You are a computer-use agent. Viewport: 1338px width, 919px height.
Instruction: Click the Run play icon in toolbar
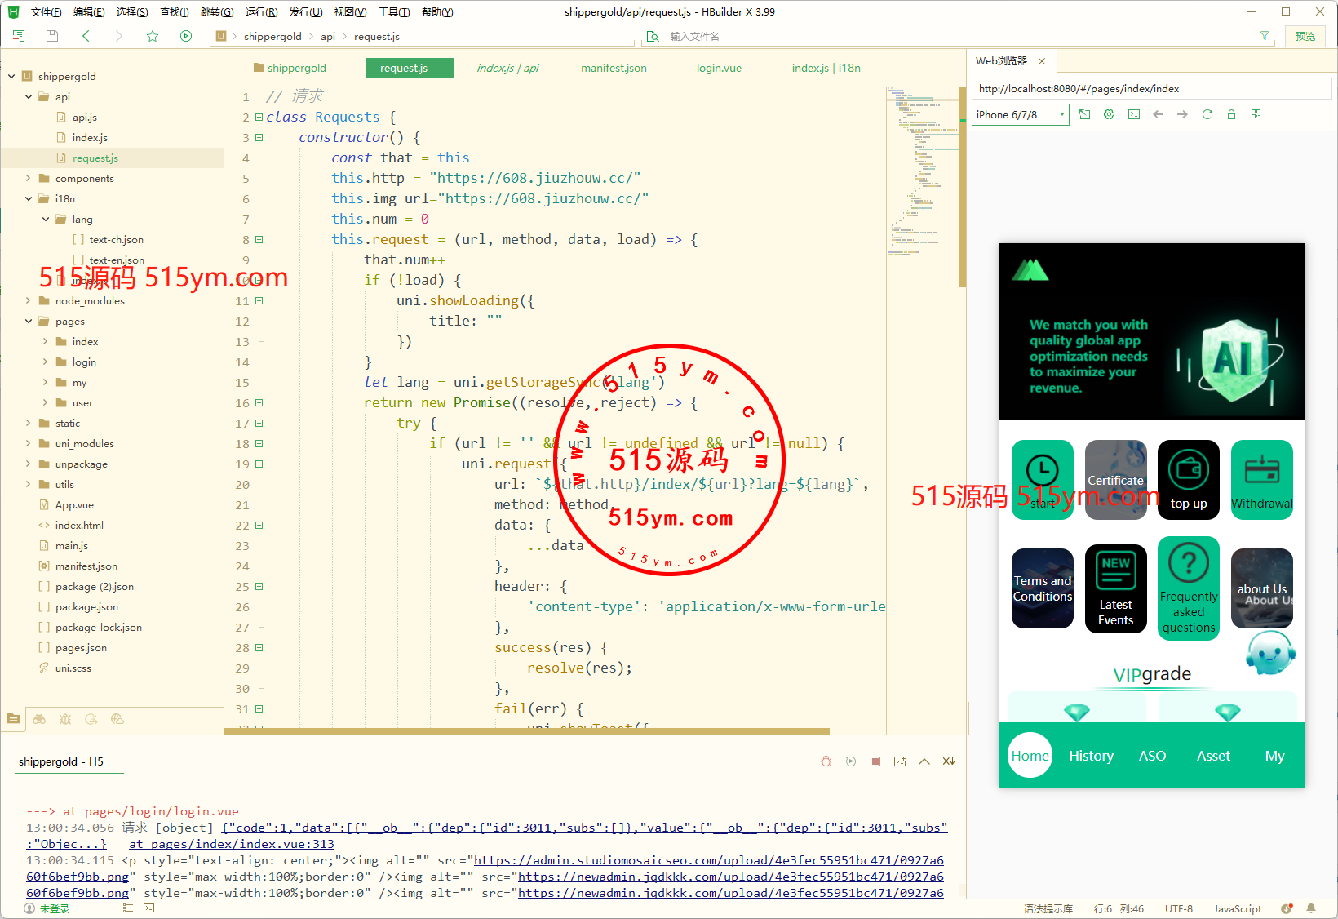[186, 36]
